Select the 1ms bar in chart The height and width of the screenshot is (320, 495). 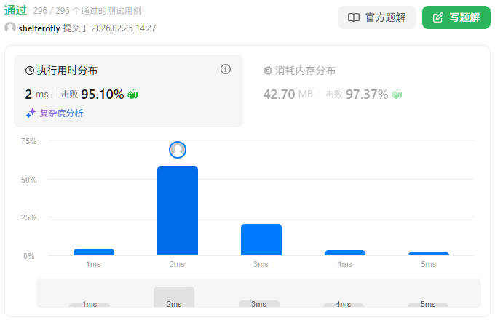point(94,252)
